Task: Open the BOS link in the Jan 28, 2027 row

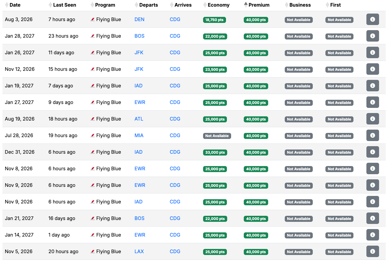Action: click(139, 36)
